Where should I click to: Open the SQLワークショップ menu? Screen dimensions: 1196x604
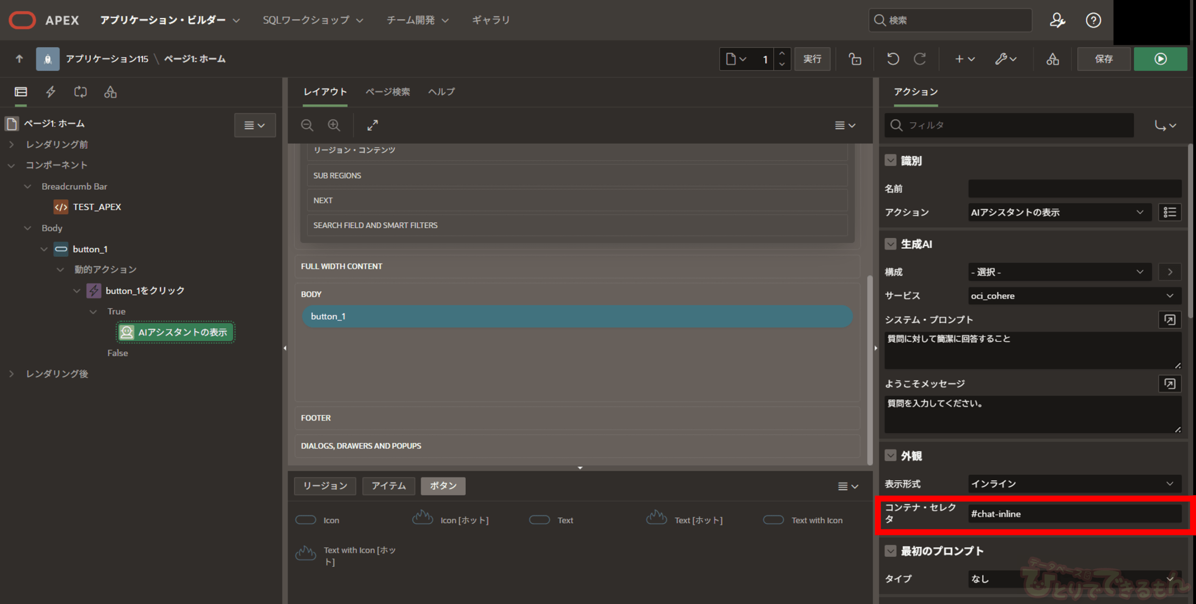pos(313,20)
